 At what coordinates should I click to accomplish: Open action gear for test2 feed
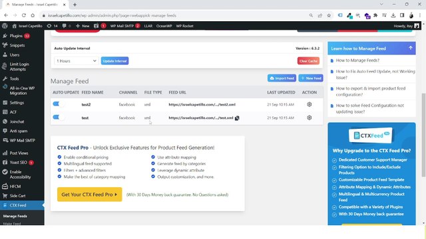tap(309, 104)
